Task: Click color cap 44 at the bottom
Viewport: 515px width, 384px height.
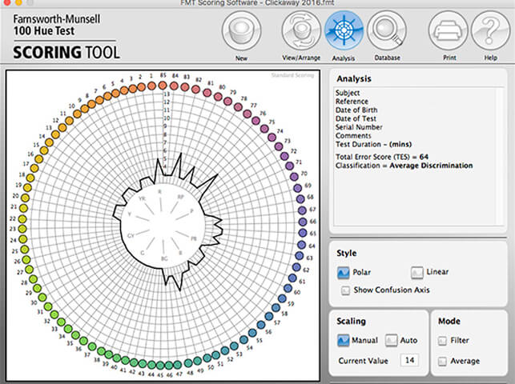Action: (x=151, y=365)
